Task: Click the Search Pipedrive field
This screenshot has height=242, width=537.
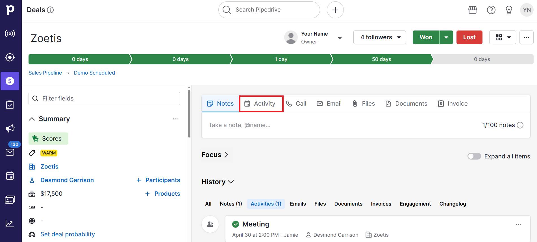Action: [269, 10]
